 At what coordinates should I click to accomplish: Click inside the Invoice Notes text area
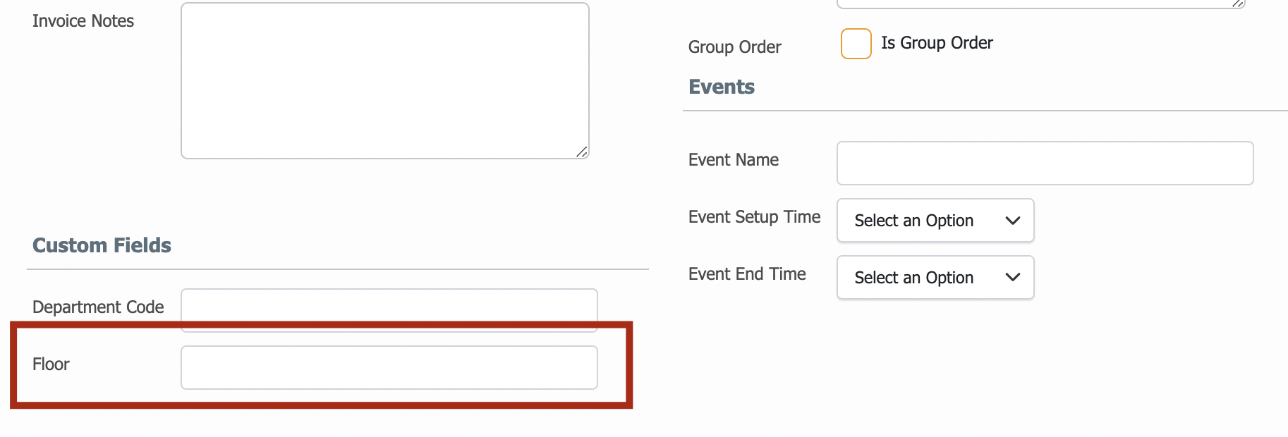pos(385,81)
